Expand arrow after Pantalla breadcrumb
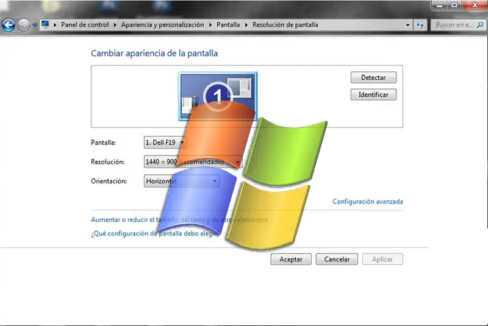Image resolution: width=488 pixels, height=326 pixels. pos(246,25)
